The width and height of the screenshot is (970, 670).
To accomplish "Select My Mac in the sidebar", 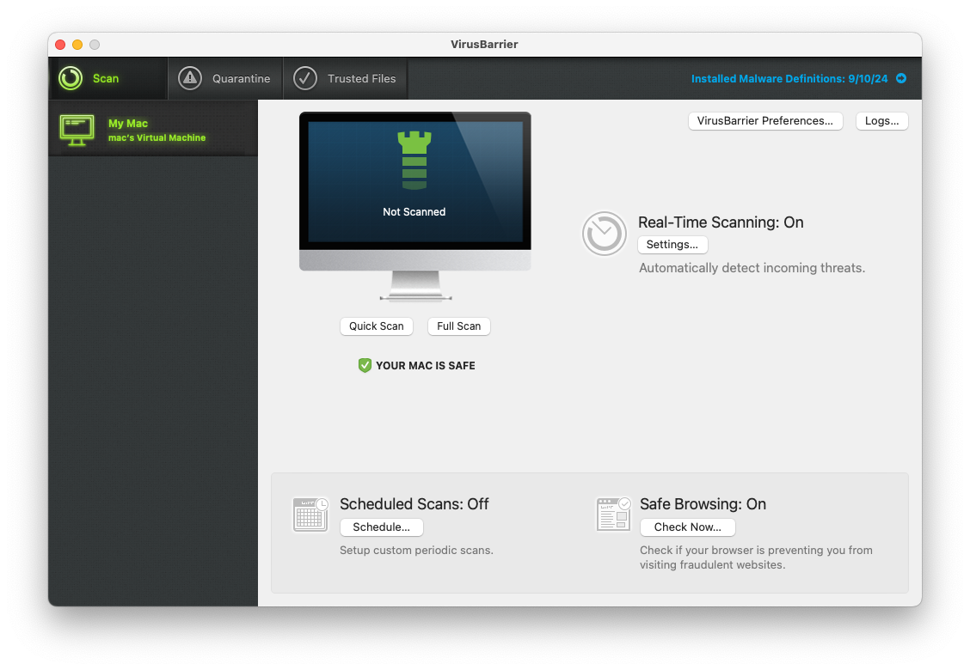I will 153,130.
